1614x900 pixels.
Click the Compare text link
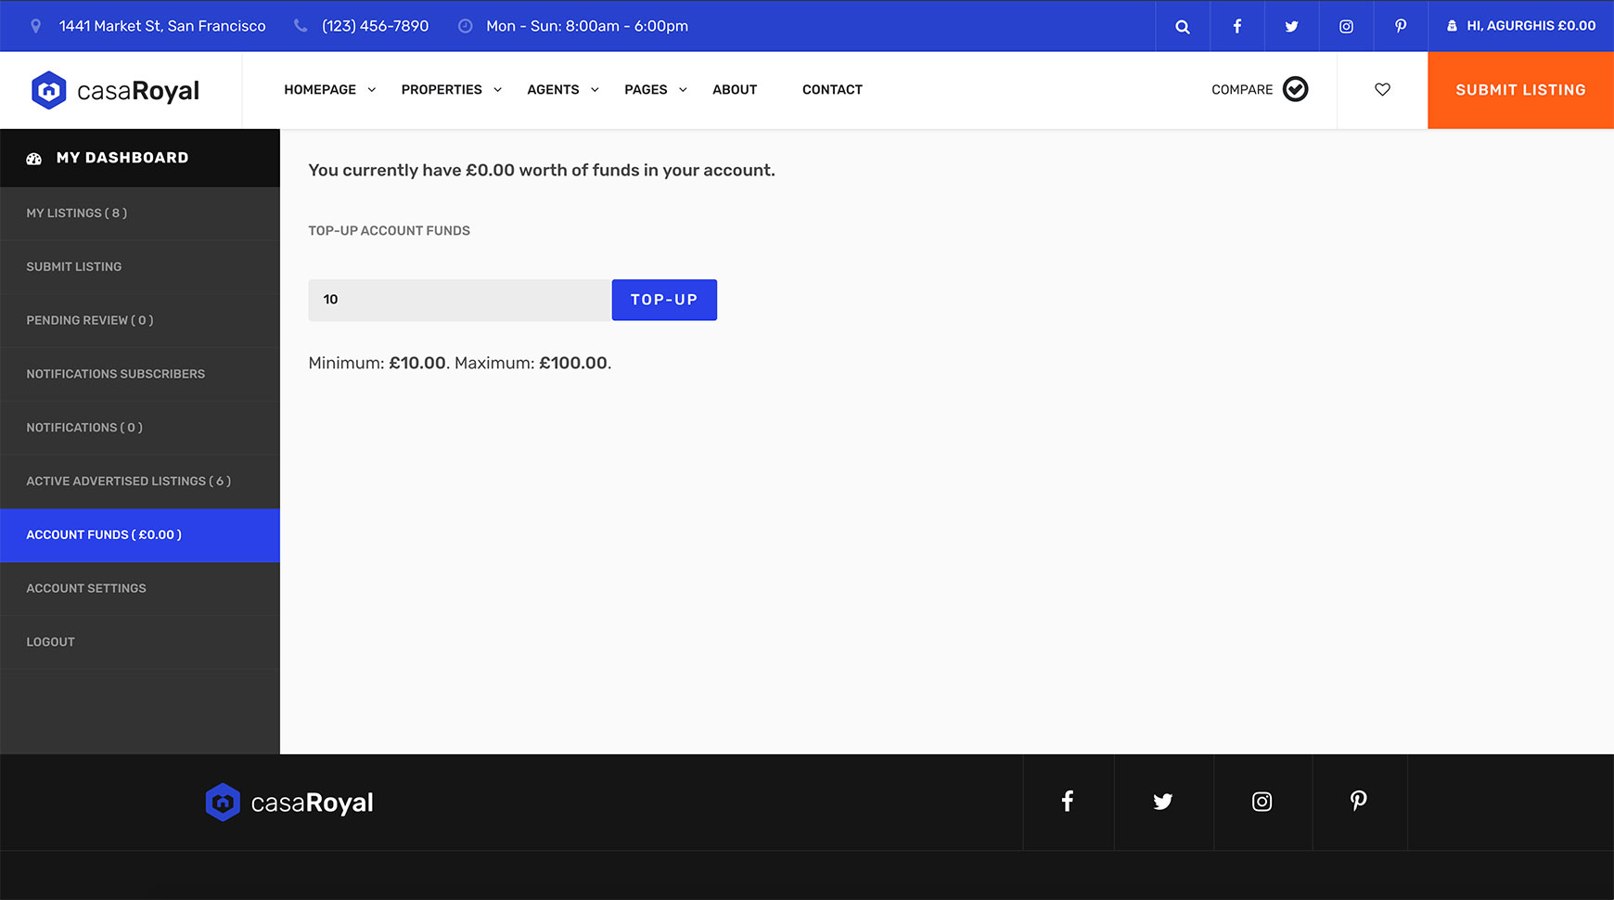click(1242, 90)
